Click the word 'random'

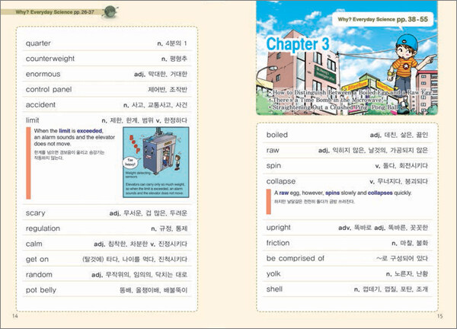coord(39,275)
